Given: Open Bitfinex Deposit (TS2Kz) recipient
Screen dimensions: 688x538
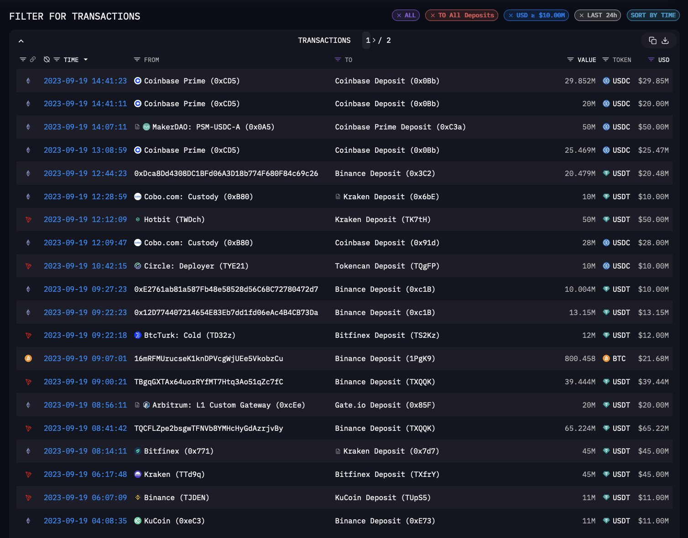Looking at the screenshot, I should point(387,335).
